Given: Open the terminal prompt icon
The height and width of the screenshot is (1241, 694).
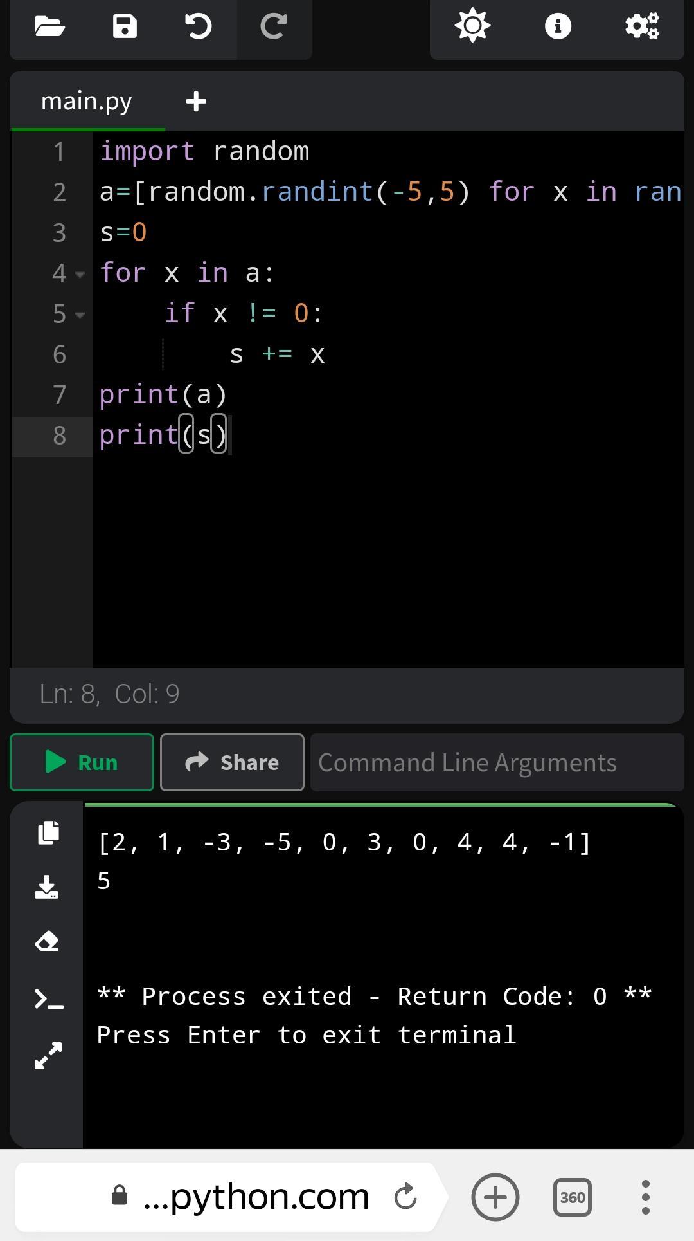Looking at the screenshot, I should (48, 999).
